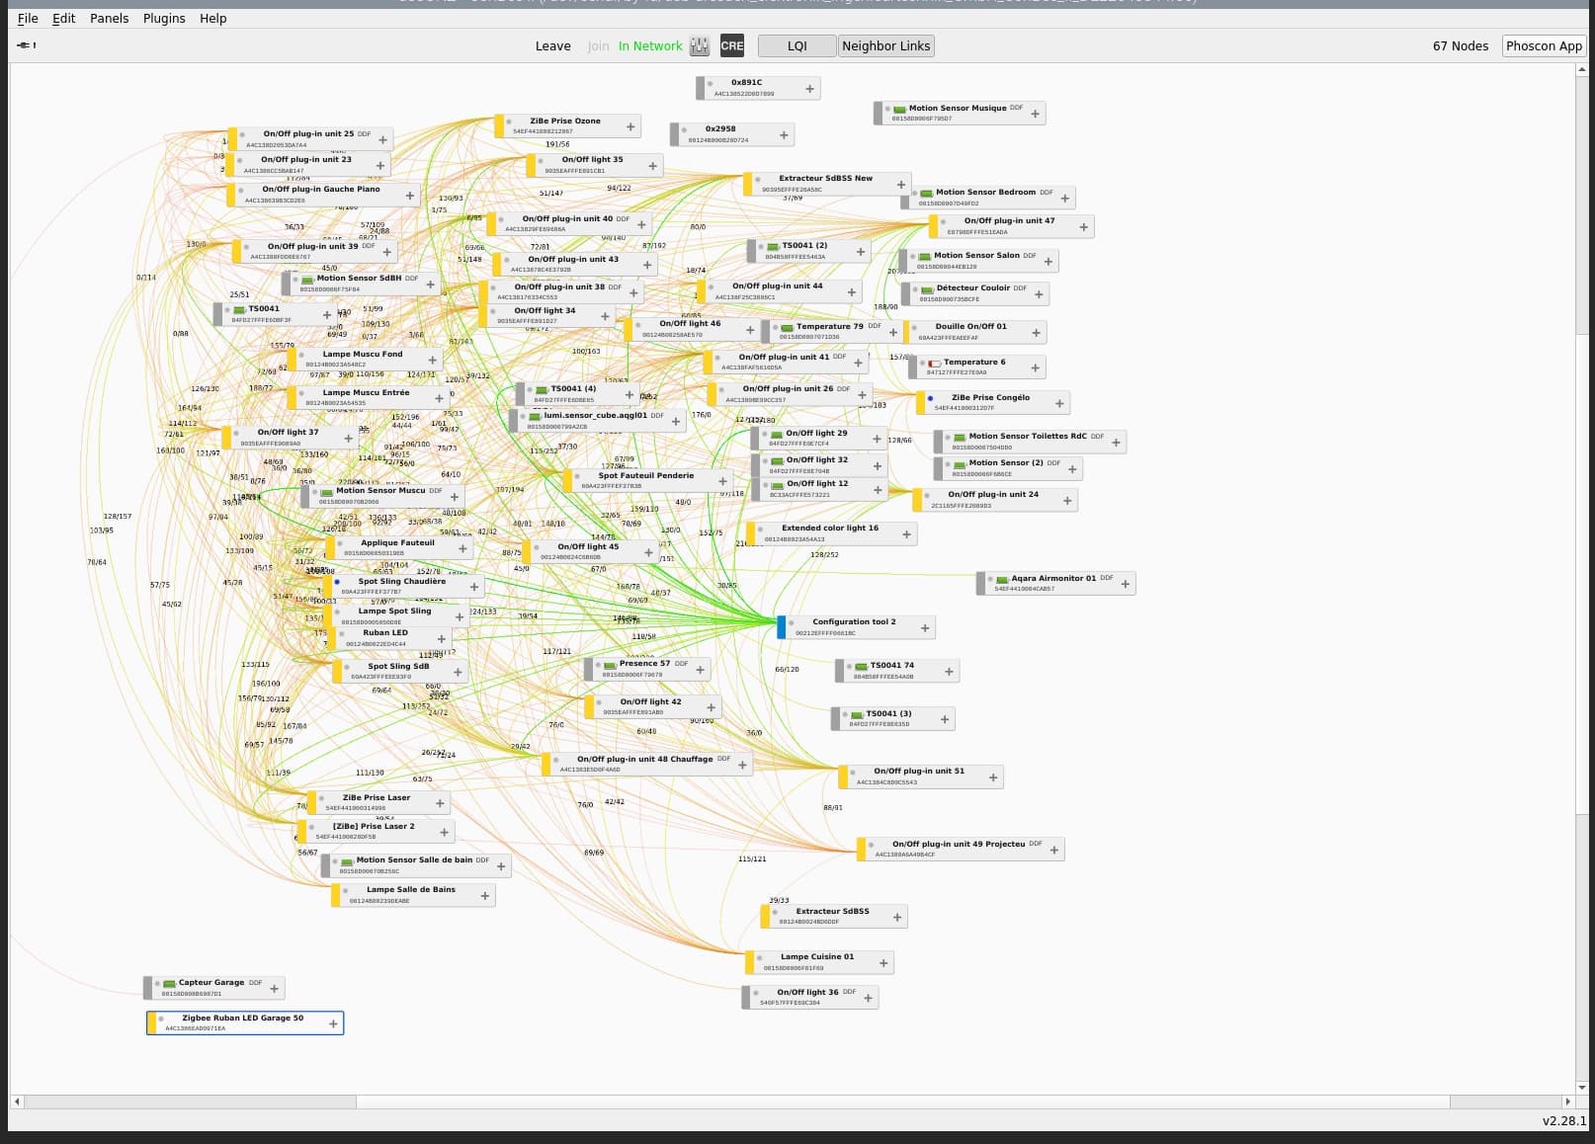Viewport: 1595px width, 1144px height.
Task: Click battery icon on Motion Sensor Muscu
Action: 327,491
